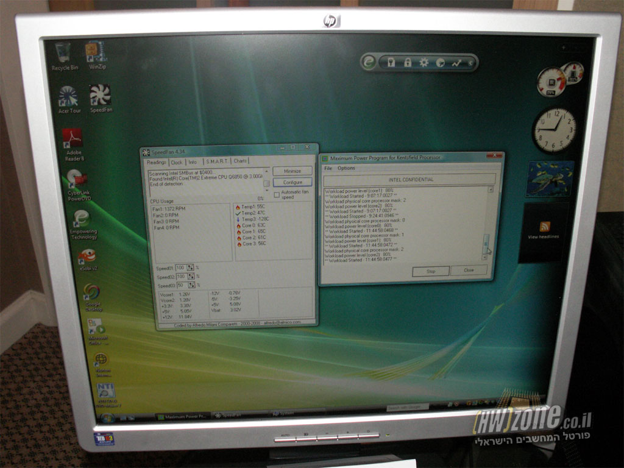Click the Speed03 percentage field
Image resolution: width=624 pixels, height=468 pixels.
[x=182, y=285]
